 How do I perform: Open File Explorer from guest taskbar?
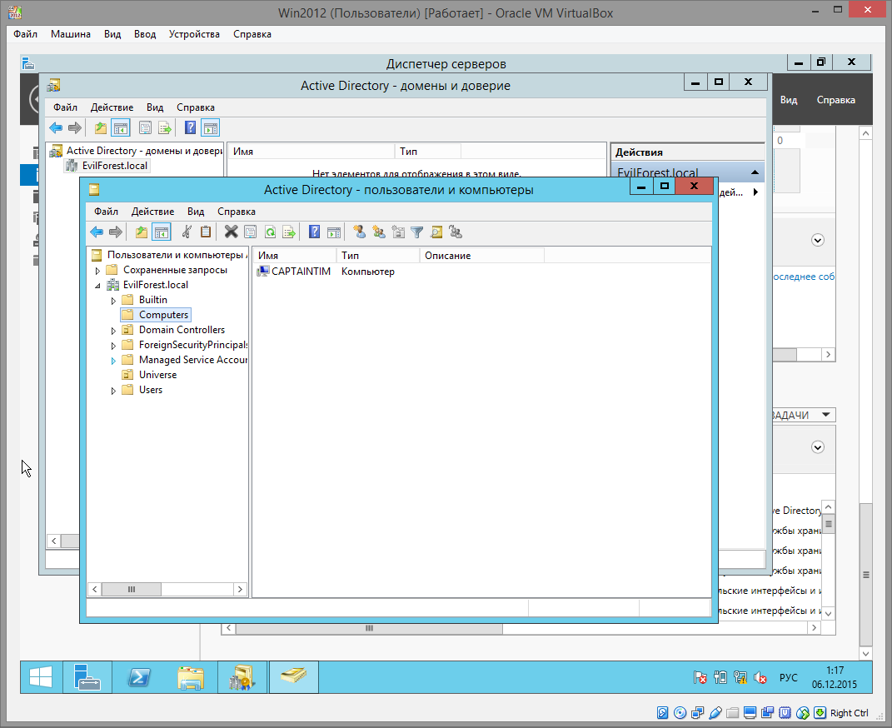[x=191, y=677]
